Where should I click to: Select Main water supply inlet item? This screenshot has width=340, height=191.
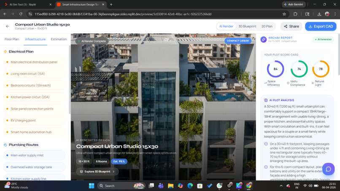pyautogui.click(x=34, y=155)
